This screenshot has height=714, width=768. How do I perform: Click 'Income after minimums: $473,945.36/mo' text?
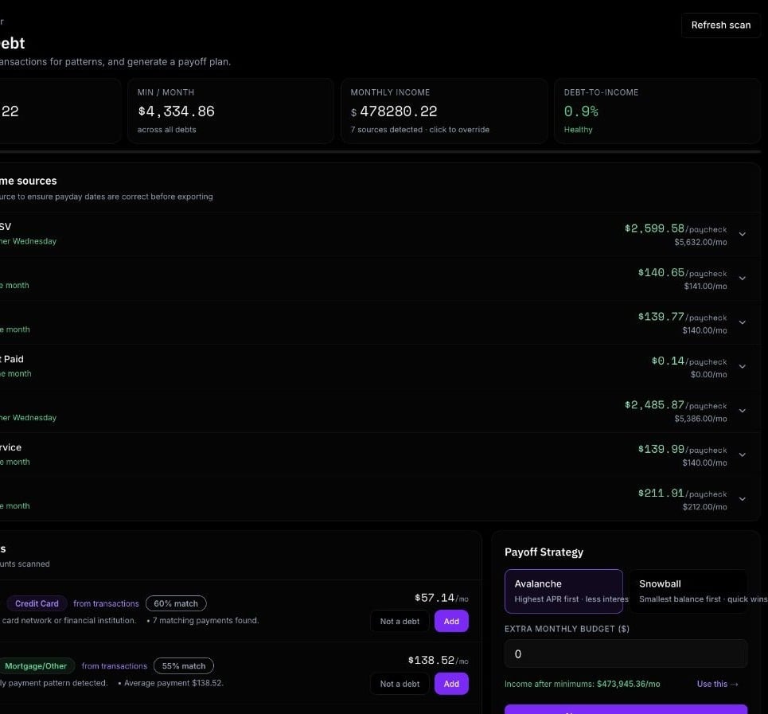click(583, 684)
